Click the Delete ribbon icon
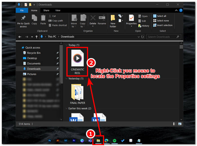The height and width of the screenshot is (146, 197). (93, 21)
